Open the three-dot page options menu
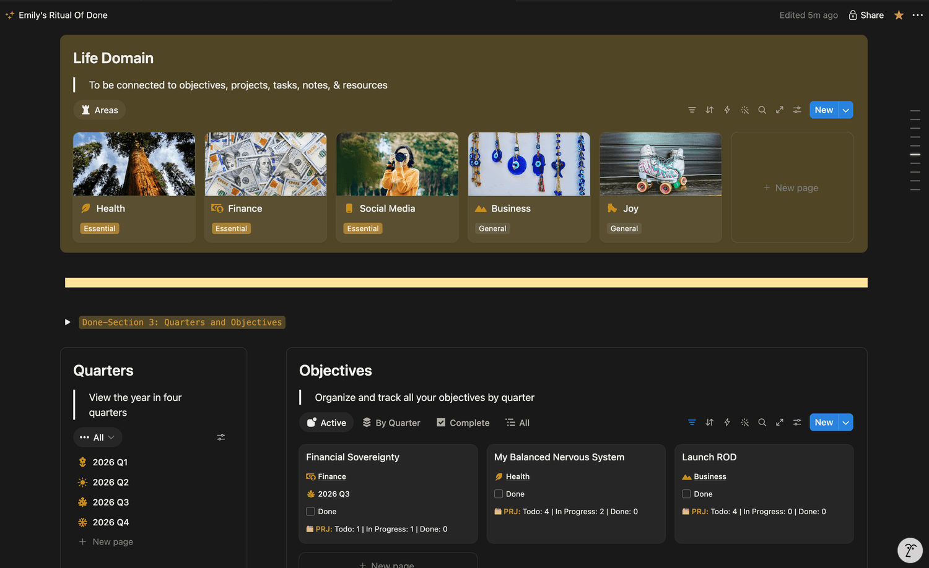Image resolution: width=929 pixels, height=568 pixels. coord(918,15)
